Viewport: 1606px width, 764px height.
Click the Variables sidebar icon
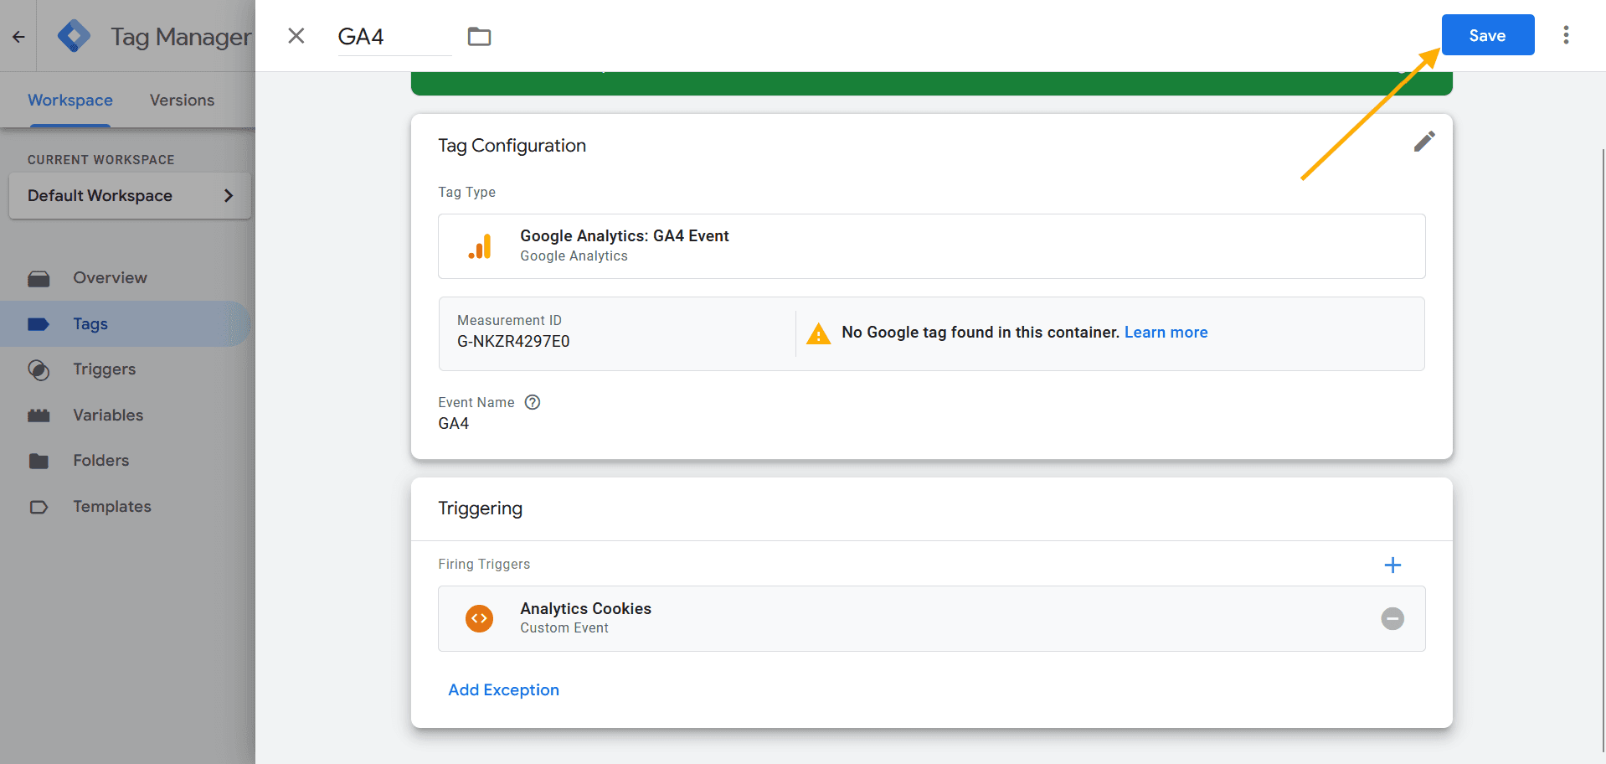click(x=39, y=416)
